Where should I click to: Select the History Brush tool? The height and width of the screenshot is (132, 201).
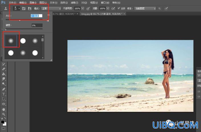(x=4, y=64)
